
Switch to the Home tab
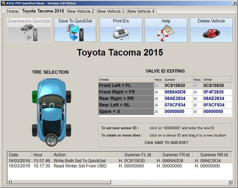tap(13, 11)
